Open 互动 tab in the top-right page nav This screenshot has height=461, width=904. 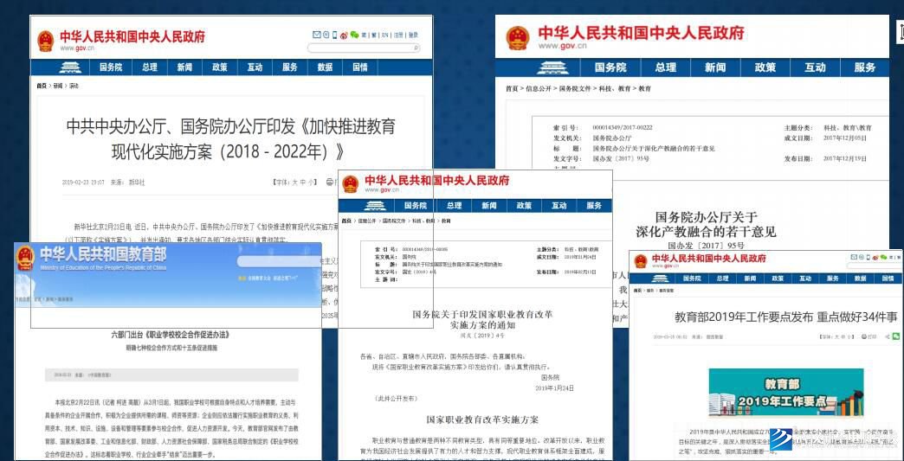[x=815, y=67]
